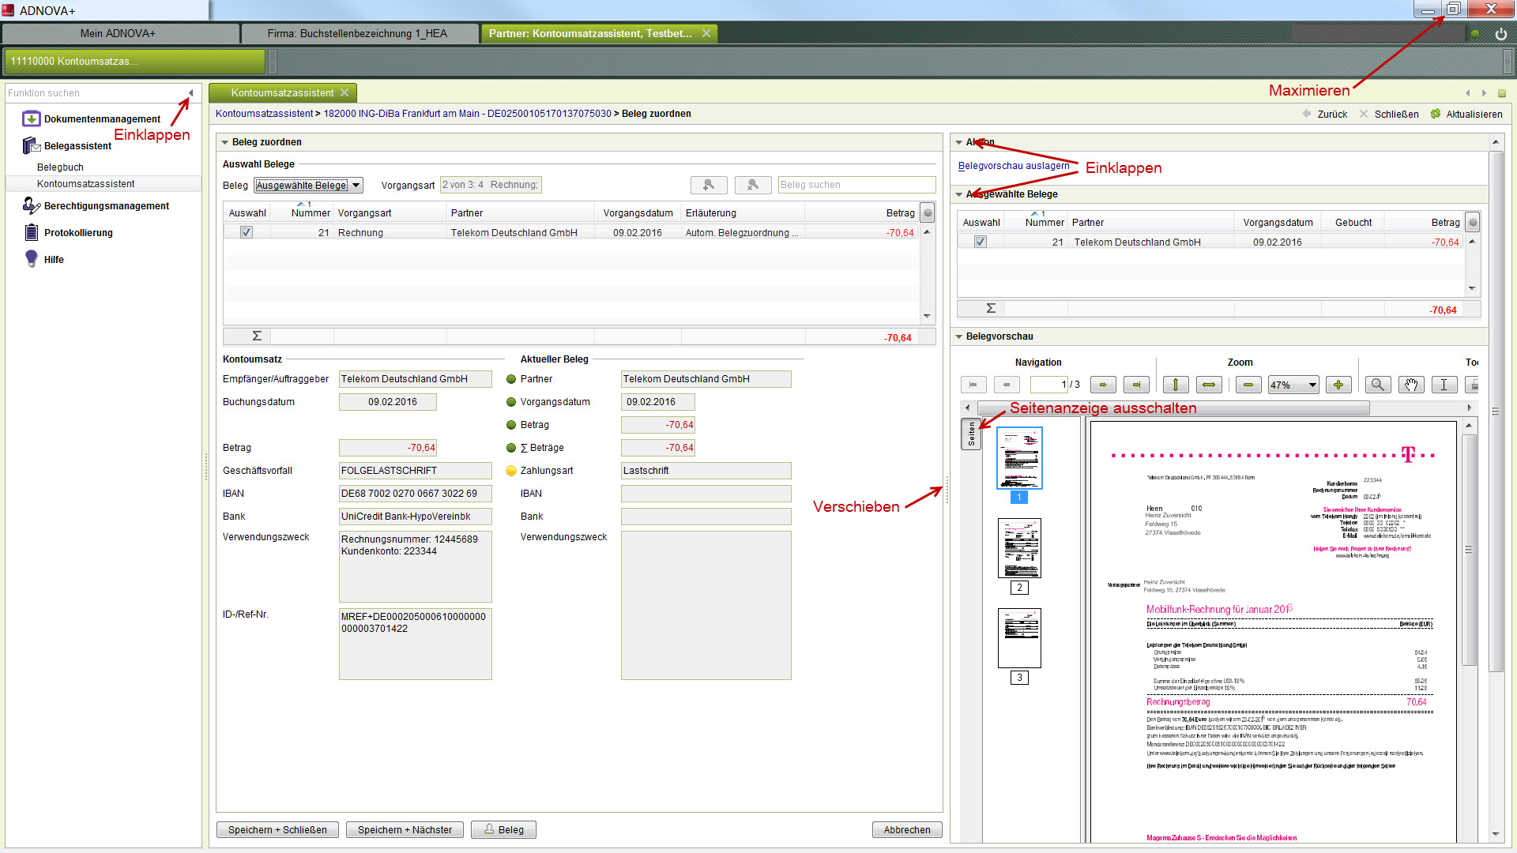This screenshot has height=853, width=1517.
Task: Click the Speichern + Schließen button
Action: [277, 830]
